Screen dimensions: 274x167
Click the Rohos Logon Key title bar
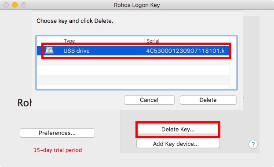pos(137,5)
